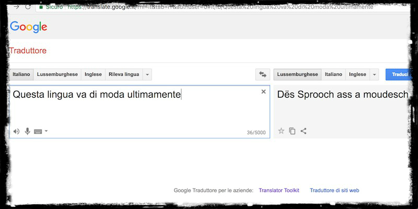Open the Translator Toolkit link
Screen dimensions: 418x209
279,190
